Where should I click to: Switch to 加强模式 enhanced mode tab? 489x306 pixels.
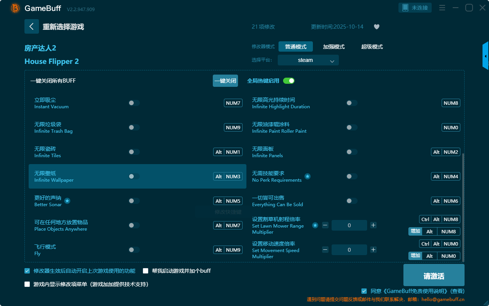tap(334, 47)
